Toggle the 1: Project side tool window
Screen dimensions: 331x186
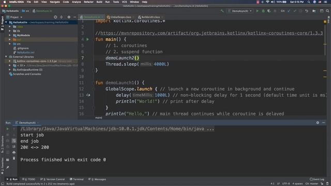click(2, 23)
